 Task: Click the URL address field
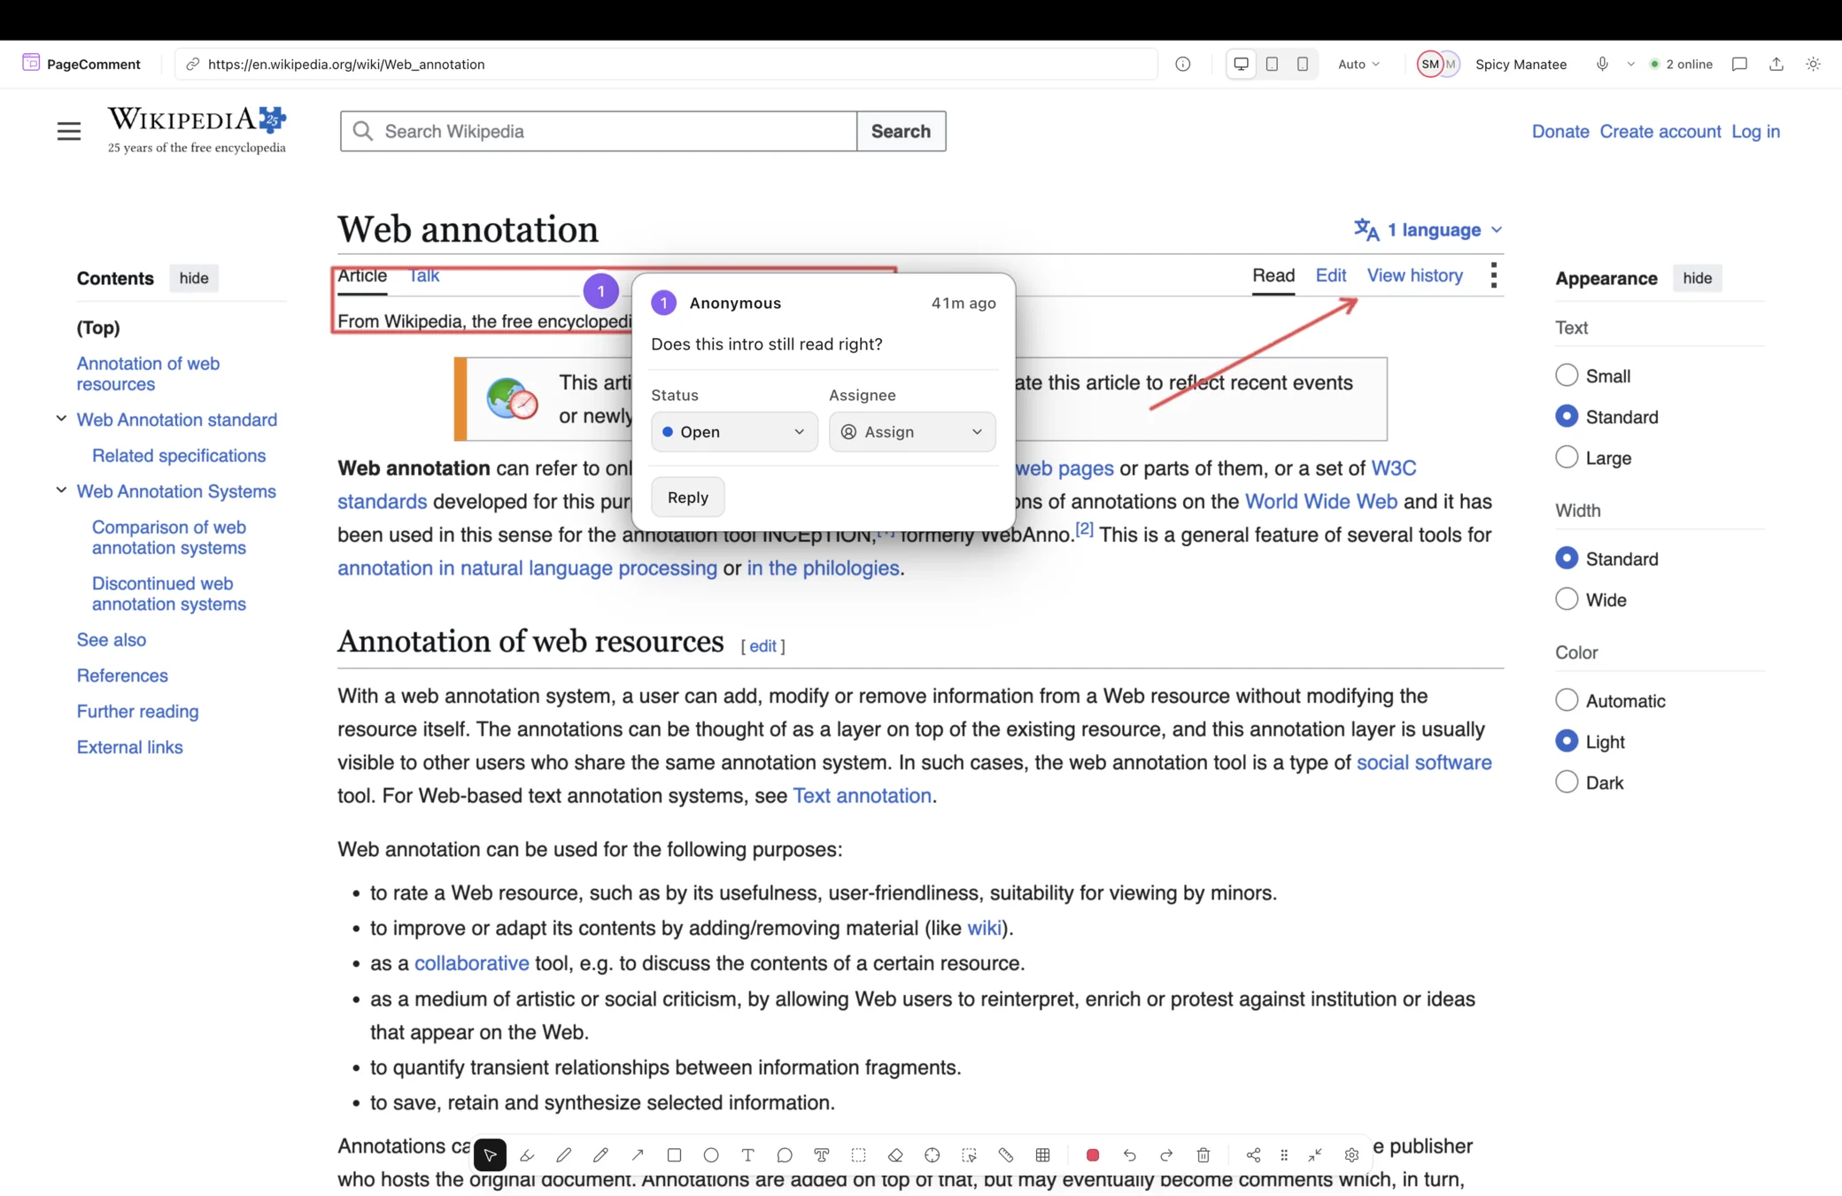[x=666, y=64]
